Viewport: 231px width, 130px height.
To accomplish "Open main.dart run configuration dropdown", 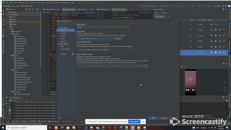I will [x=166, y=6].
